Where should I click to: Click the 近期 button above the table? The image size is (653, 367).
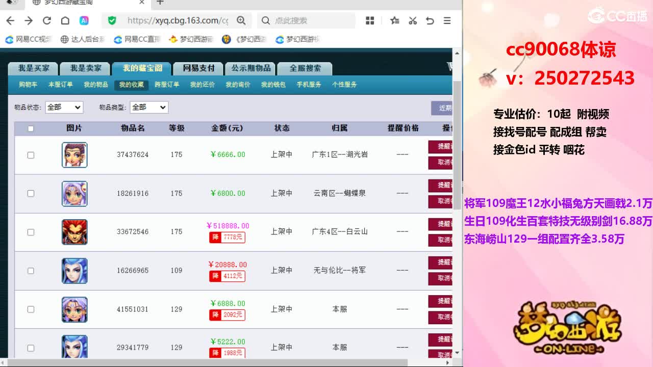pos(442,108)
